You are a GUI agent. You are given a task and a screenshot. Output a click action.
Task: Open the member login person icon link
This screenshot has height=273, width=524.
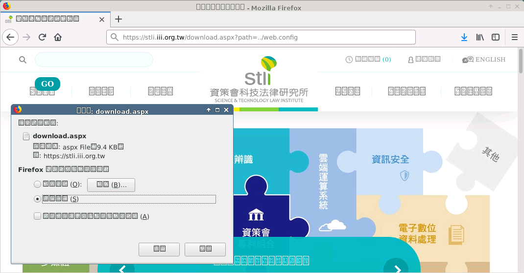click(424, 59)
